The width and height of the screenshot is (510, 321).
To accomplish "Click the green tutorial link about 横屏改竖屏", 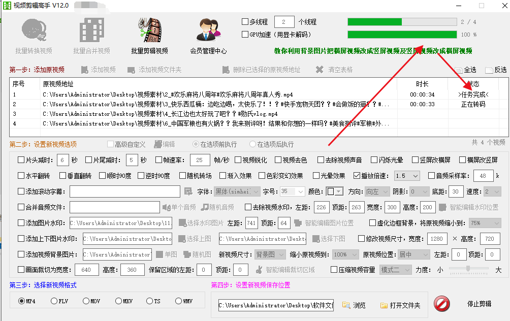I will tap(373, 51).
